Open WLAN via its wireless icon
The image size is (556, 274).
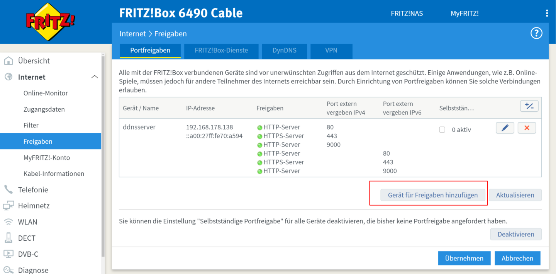click(x=8, y=222)
